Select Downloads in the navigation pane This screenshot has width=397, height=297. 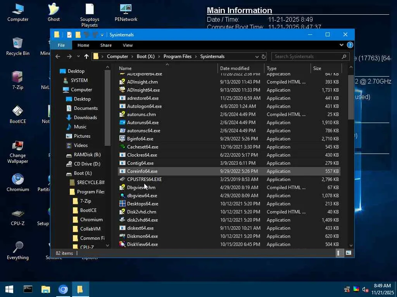pyautogui.click(x=85, y=118)
